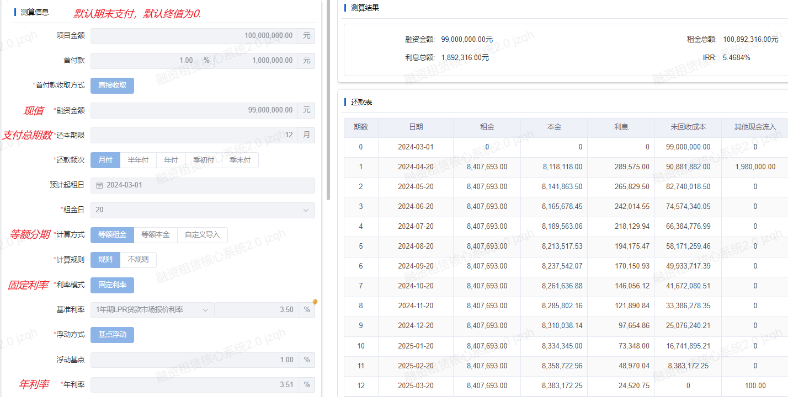Open the 租金日 dropdown
This screenshot has width=788, height=397.
(203, 210)
